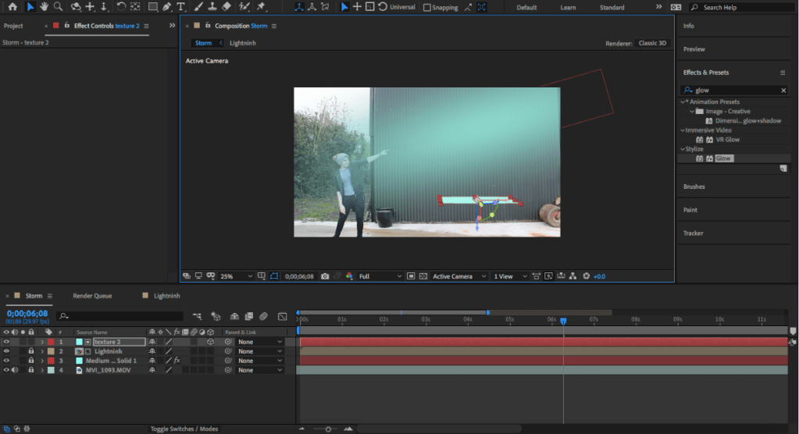Click the red label color of texture 2
The width and height of the screenshot is (799, 434).
point(51,342)
